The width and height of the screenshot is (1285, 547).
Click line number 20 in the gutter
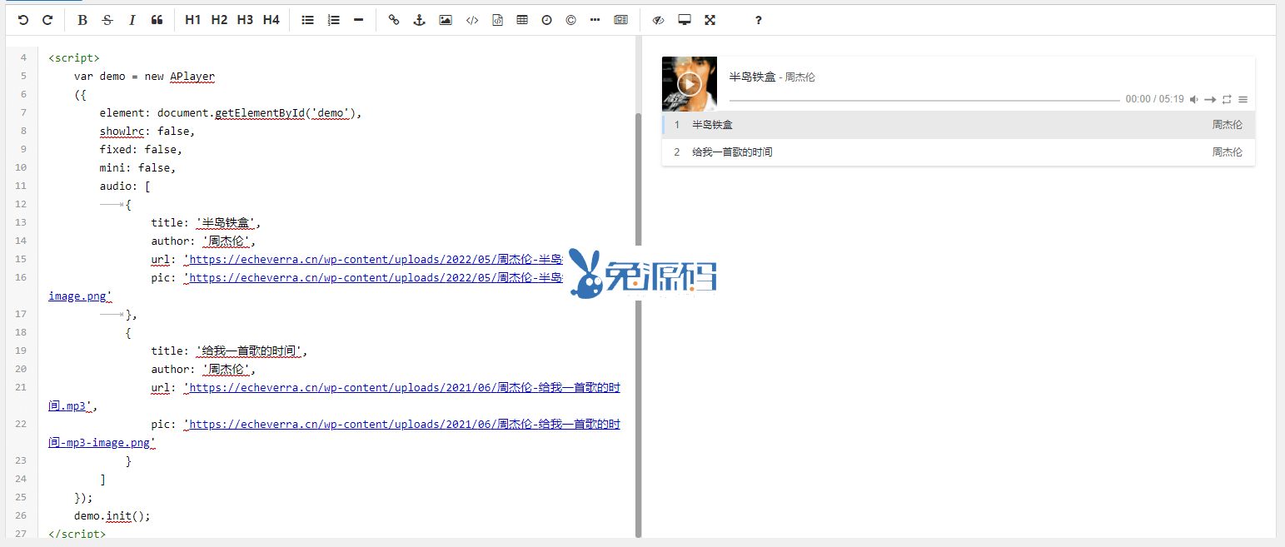pyautogui.click(x=21, y=369)
